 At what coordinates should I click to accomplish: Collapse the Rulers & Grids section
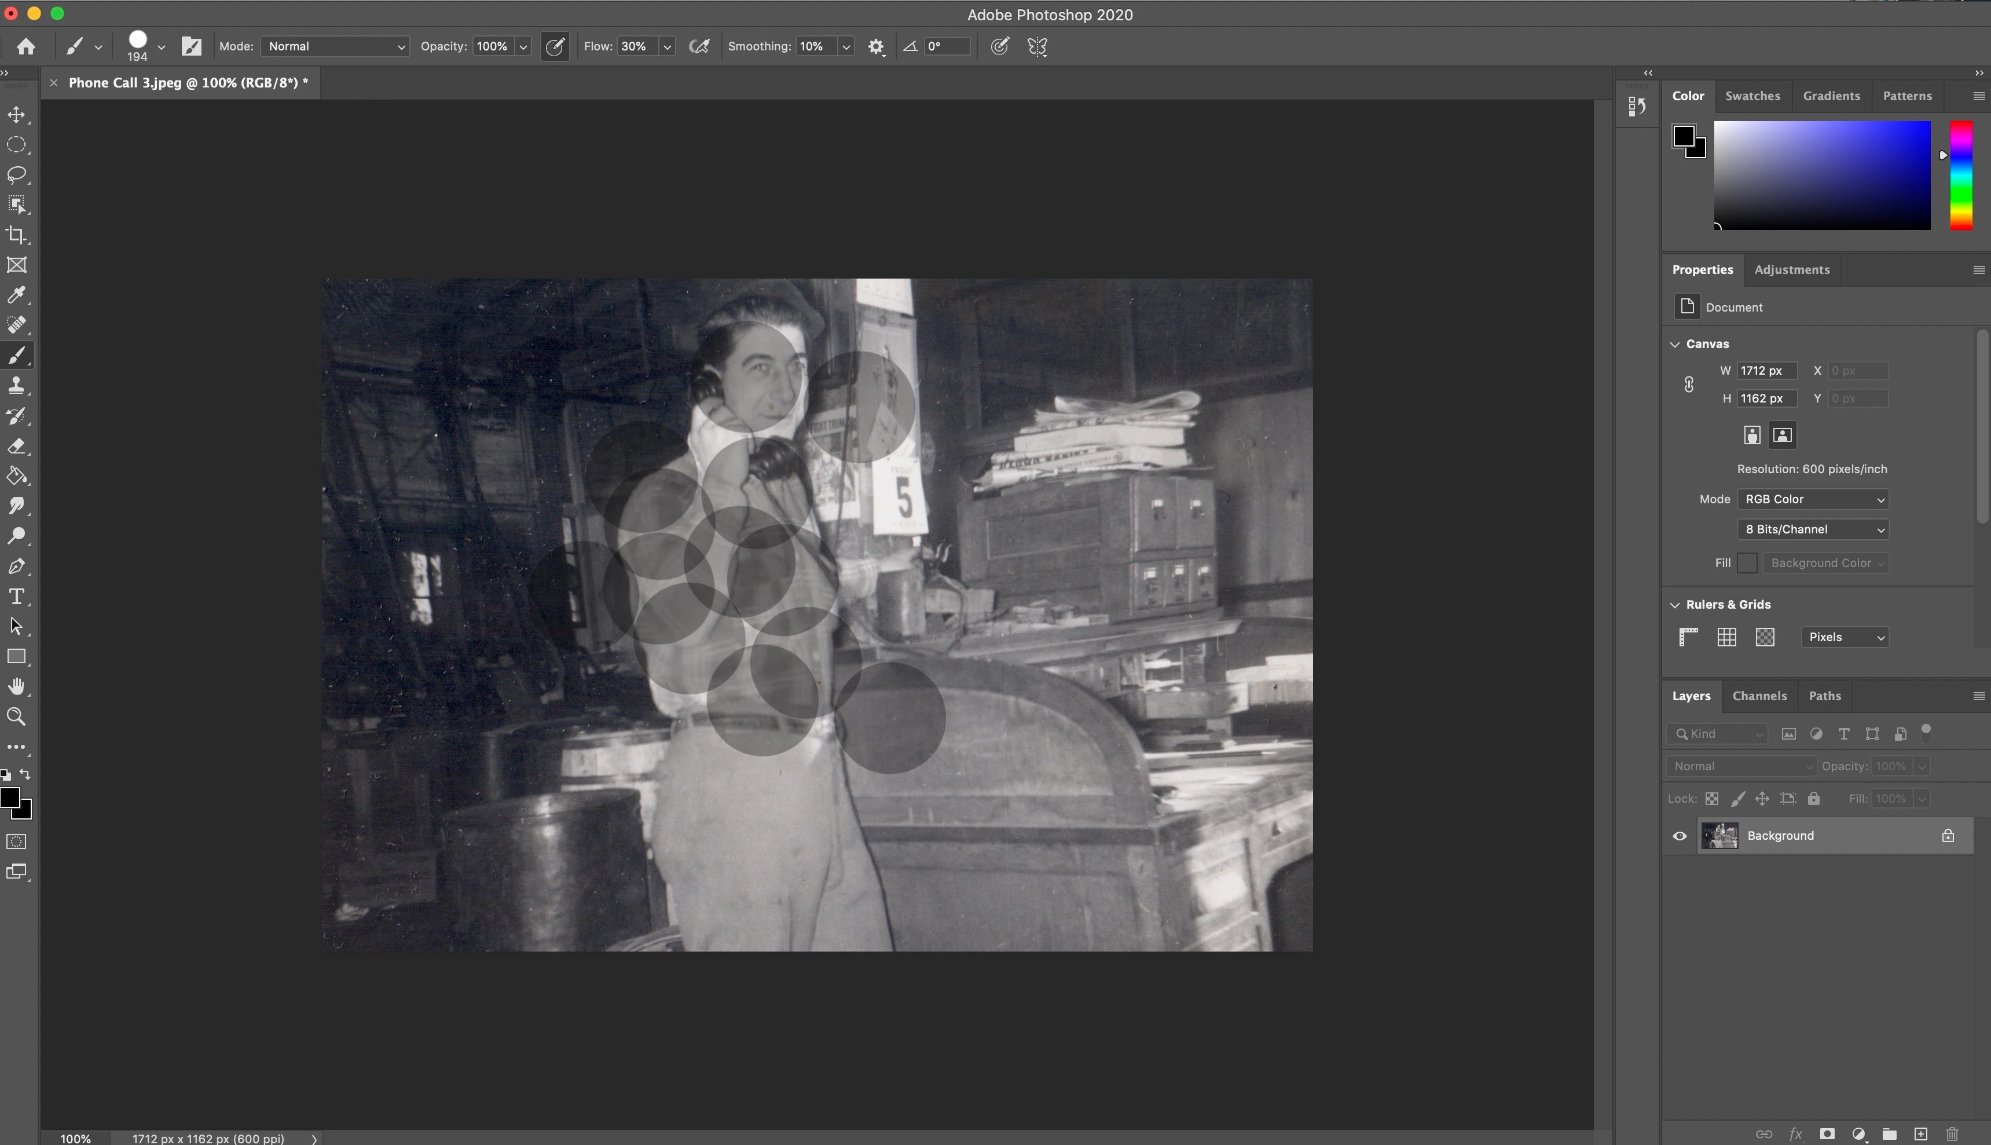coord(1675,605)
